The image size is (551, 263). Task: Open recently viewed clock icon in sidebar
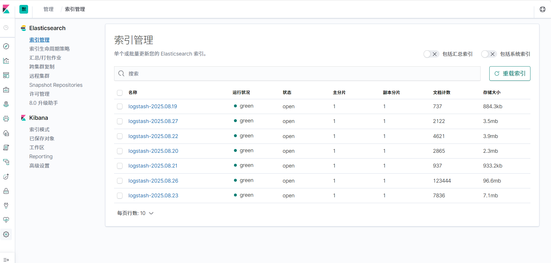tap(6, 27)
